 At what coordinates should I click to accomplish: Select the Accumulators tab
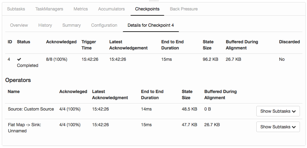tap(111, 9)
